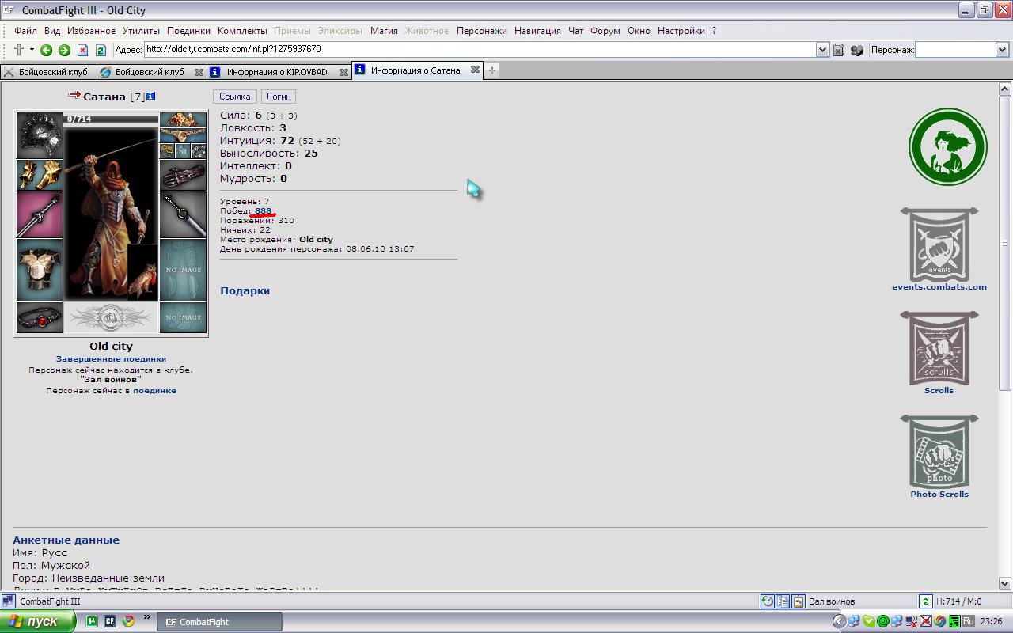
Task: Click the green Back navigation arrow
Action: click(x=46, y=50)
